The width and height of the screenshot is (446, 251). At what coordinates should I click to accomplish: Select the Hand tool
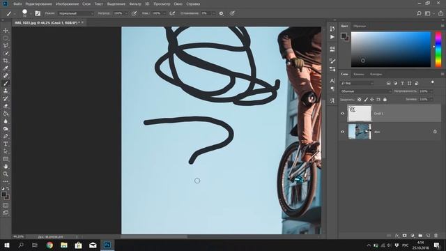pos(6,167)
